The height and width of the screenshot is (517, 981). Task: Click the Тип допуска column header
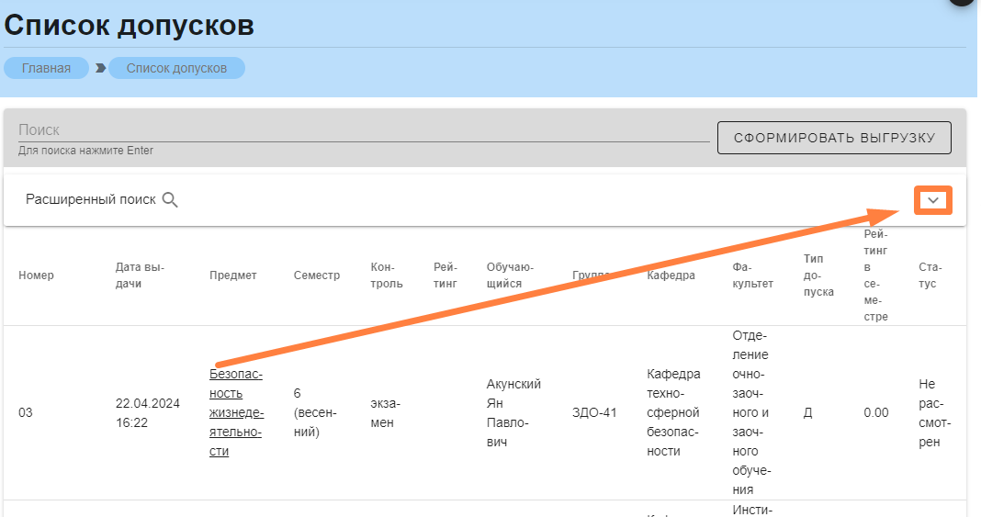(x=817, y=275)
